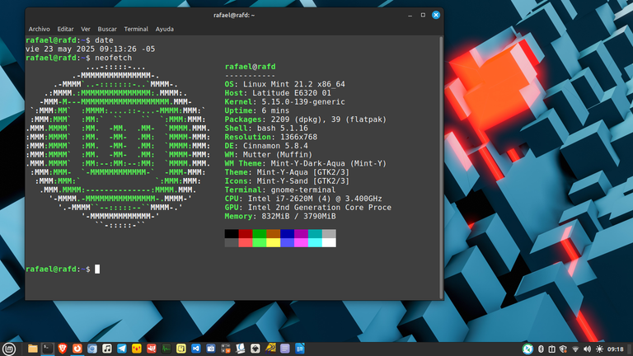The height and width of the screenshot is (356, 633).
Task: Click the Terminal icon in the taskbar
Action: pos(48,349)
